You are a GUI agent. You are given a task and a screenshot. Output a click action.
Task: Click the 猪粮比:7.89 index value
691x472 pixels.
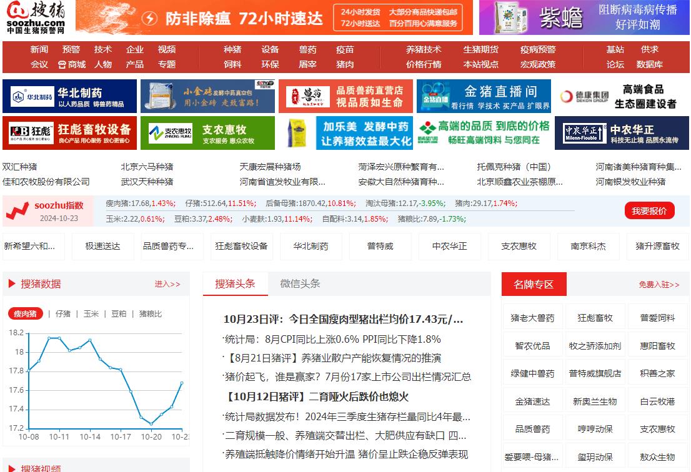432,219
